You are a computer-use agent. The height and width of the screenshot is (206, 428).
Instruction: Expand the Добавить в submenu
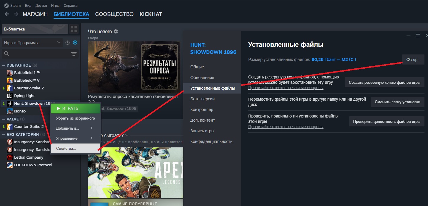[76, 128]
